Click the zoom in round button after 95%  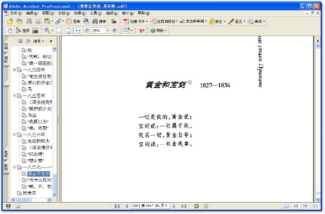point(115,30)
